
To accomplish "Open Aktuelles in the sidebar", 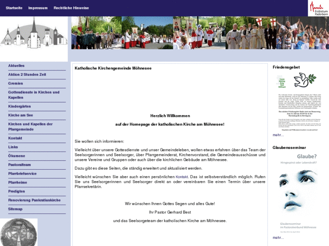I will pyautogui.click(x=16, y=66).
